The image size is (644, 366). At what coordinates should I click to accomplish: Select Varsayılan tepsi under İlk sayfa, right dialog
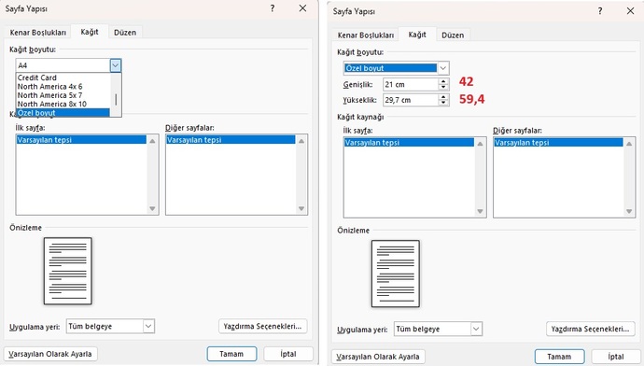click(409, 143)
